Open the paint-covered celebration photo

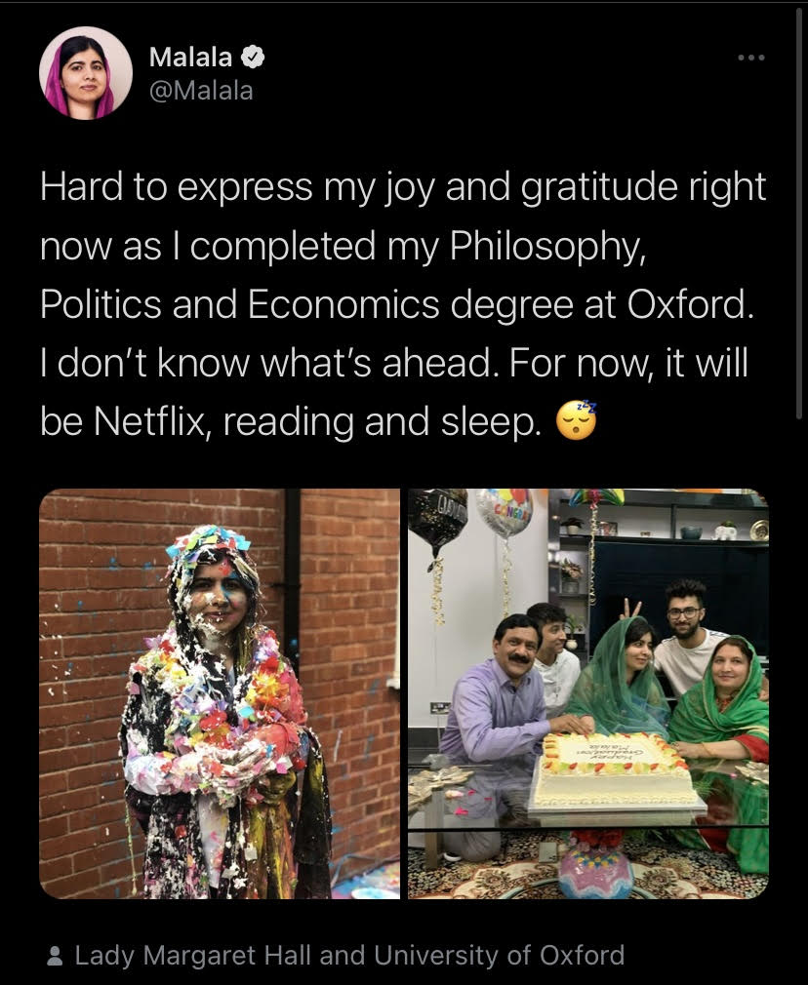220,693
